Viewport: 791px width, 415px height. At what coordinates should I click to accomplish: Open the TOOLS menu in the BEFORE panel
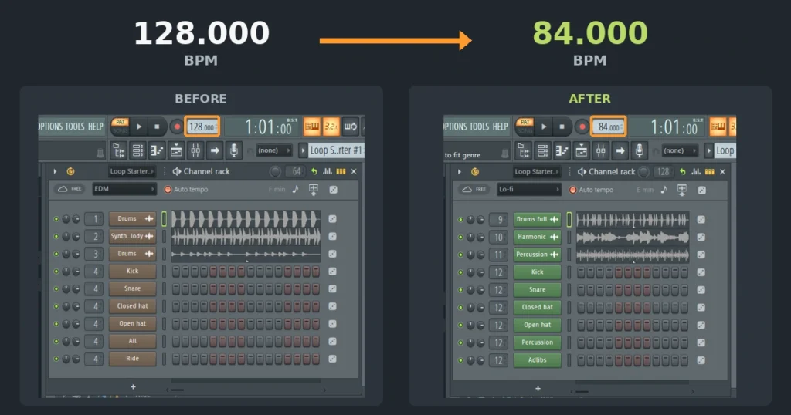(x=75, y=127)
